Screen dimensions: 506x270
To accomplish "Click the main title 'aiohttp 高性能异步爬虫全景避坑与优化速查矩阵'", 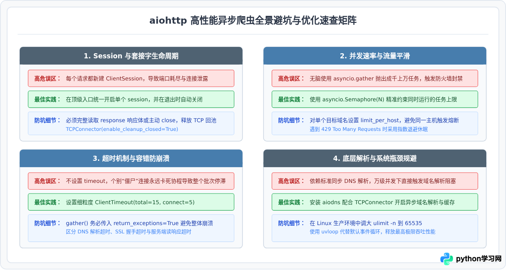I will tap(253, 20).
